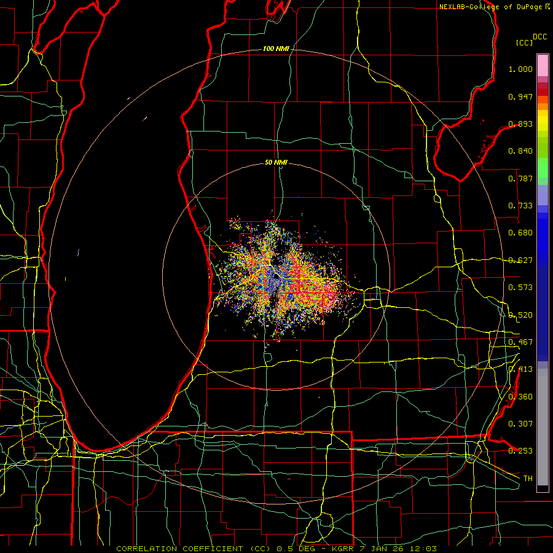Click the 0.253 scale value
Screen dimensions: 553x553
coord(520,451)
